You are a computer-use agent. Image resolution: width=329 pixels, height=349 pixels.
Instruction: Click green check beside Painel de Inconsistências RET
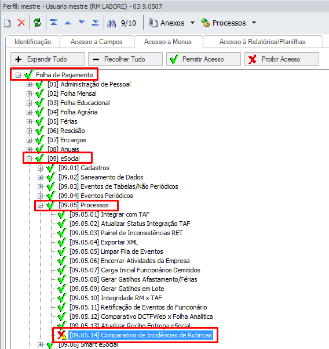click(62, 233)
